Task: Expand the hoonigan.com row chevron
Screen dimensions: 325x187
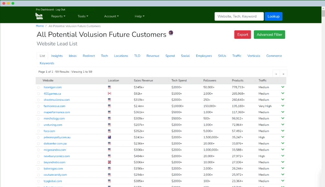Action: (283, 87)
